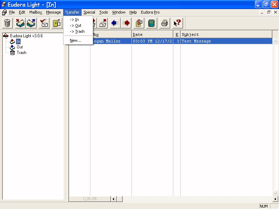Go to next message with red arrow
279x209 pixels.
tap(126, 23)
